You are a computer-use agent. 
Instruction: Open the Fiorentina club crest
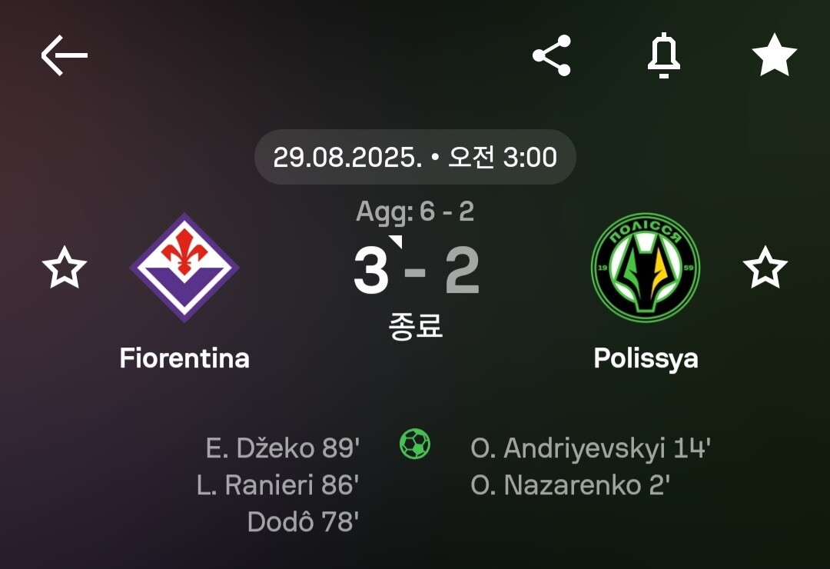pos(184,268)
